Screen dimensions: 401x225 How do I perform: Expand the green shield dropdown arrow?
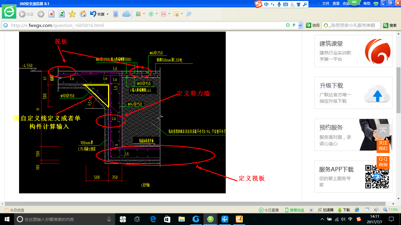(156, 14)
